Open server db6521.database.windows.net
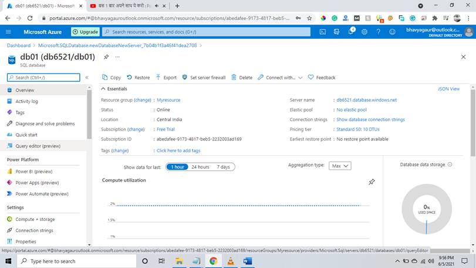The image size is (476, 268). point(366,100)
